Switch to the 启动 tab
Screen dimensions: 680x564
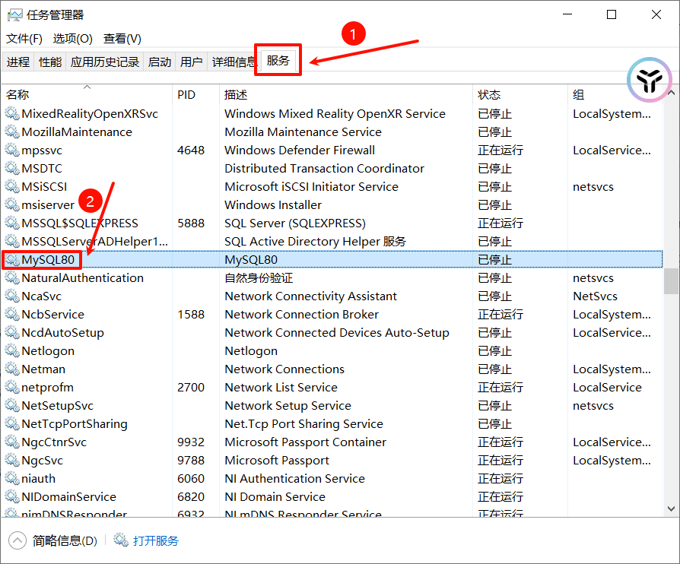click(x=160, y=62)
